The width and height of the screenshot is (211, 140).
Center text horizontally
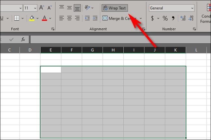[x=69, y=18]
